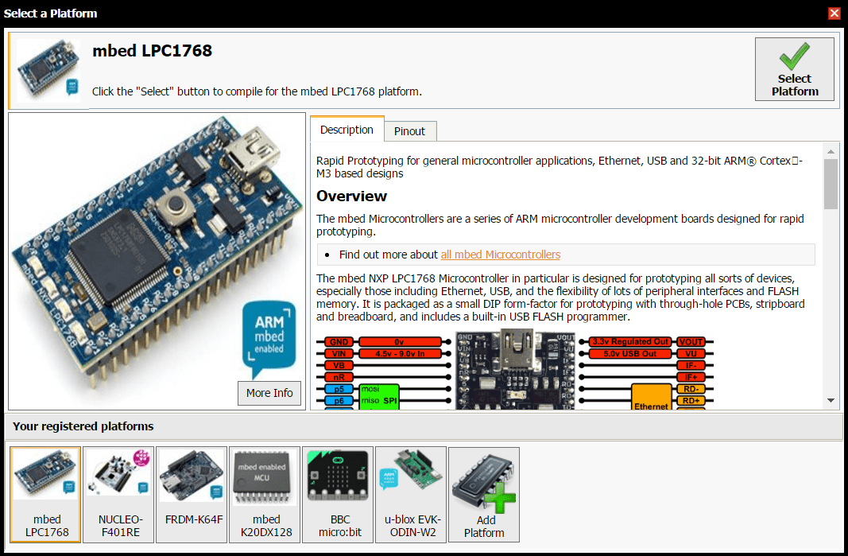This screenshot has width=848, height=556.
Task: Click the small LPC1768 board icon in header
Action: (x=48, y=68)
